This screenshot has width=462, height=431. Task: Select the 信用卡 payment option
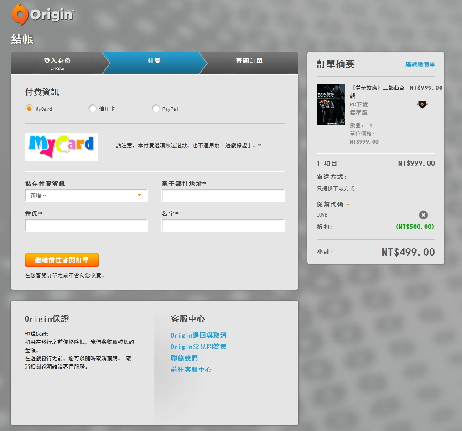[93, 109]
